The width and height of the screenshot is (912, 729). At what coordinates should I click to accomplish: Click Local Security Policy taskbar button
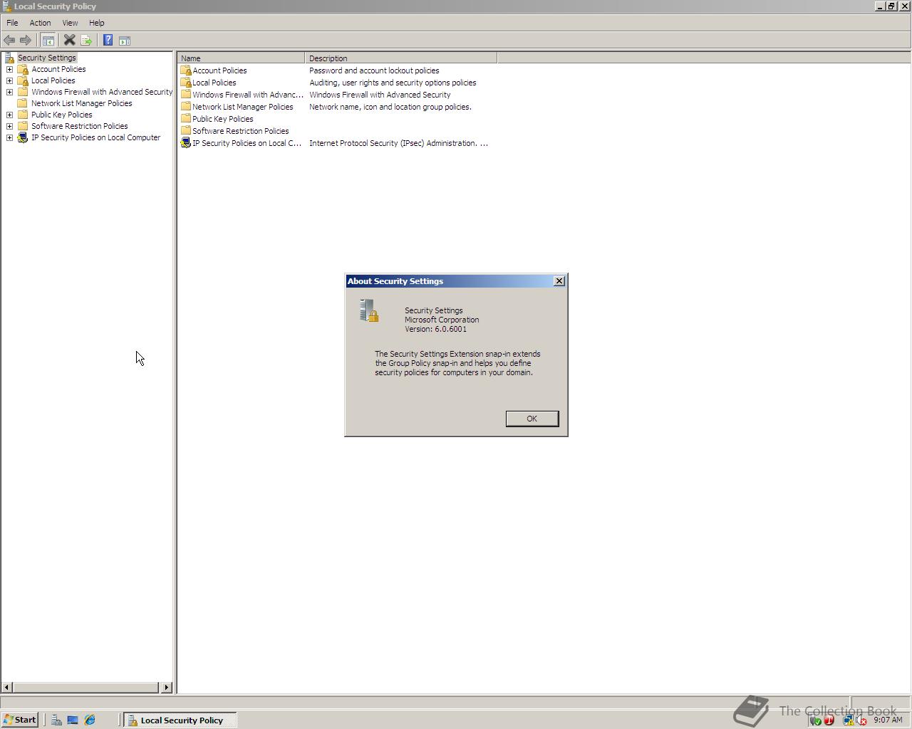click(180, 720)
